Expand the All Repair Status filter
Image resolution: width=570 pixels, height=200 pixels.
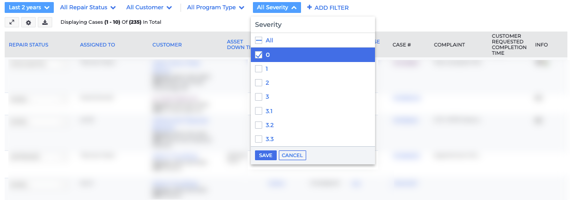click(x=88, y=7)
